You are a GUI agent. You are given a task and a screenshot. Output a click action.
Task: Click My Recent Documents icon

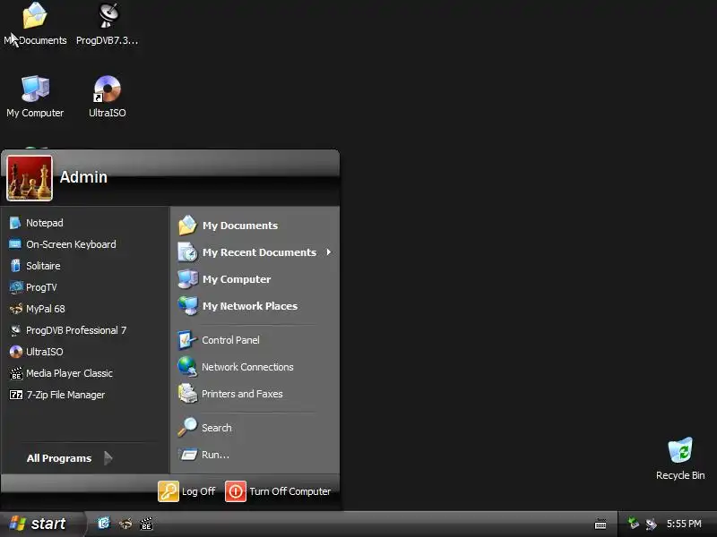point(187,252)
